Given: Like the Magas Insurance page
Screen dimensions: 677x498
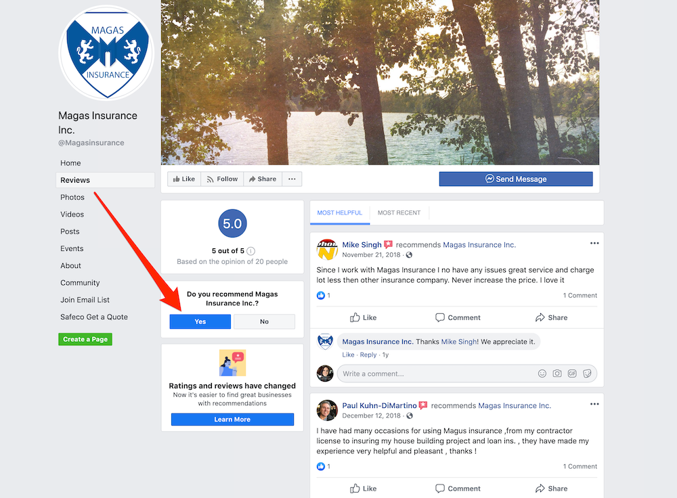Looking at the screenshot, I should [184, 179].
